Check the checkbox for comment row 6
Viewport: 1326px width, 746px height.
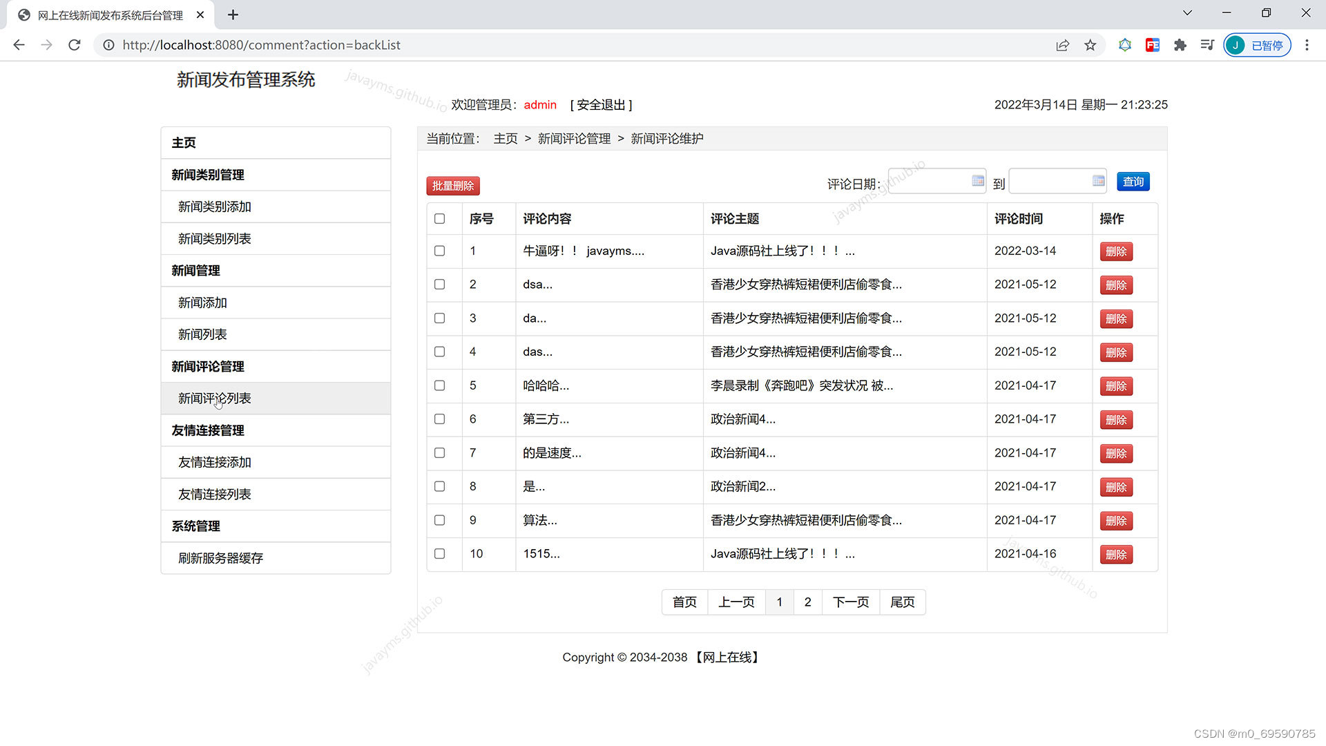[439, 419]
